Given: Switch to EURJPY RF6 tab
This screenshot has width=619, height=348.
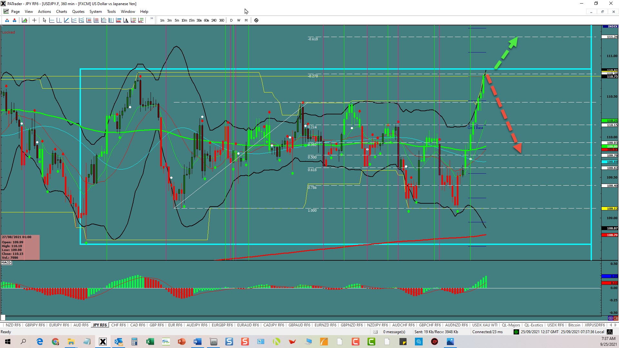Looking at the screenshot, I should (x=59, y=325).
